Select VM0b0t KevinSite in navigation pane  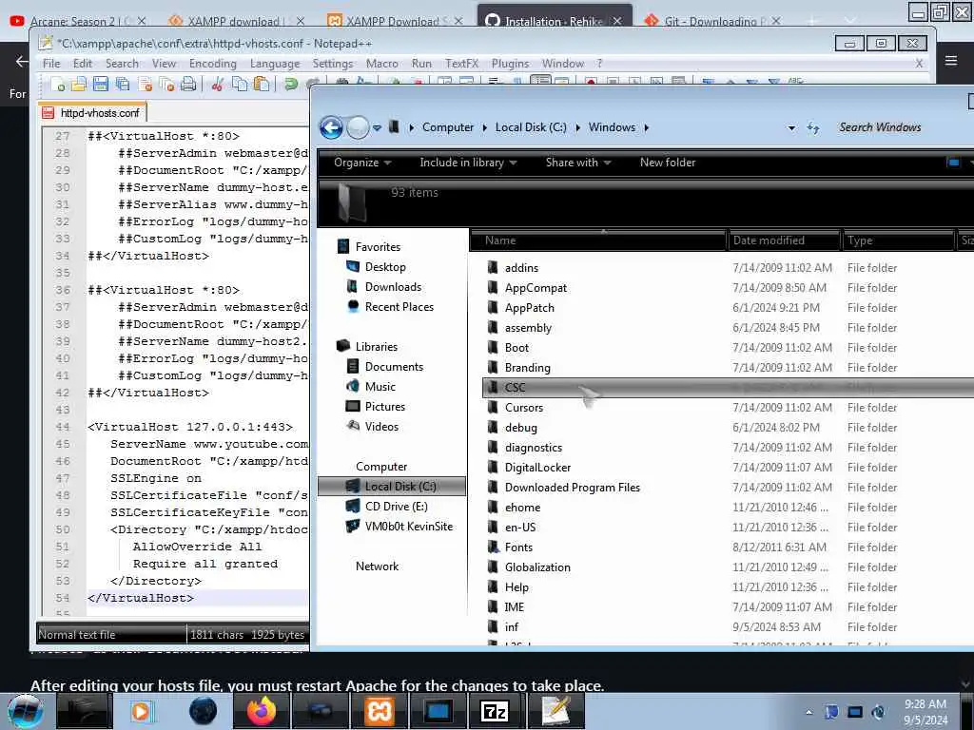pos(409,527)
